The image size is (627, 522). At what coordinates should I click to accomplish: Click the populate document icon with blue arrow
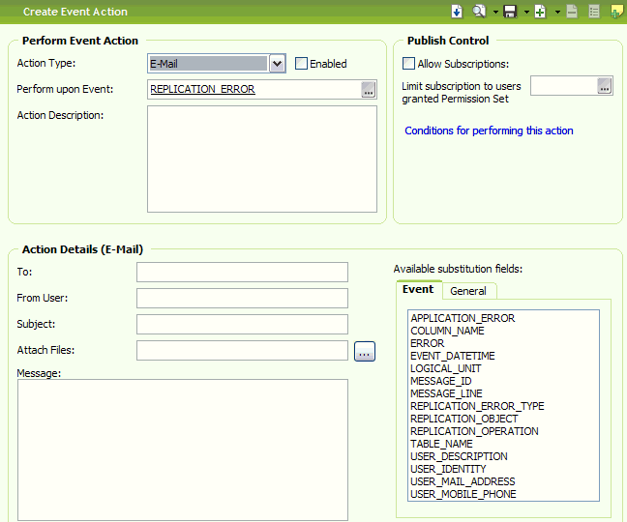pyautogui.click(x=457, y=12)
